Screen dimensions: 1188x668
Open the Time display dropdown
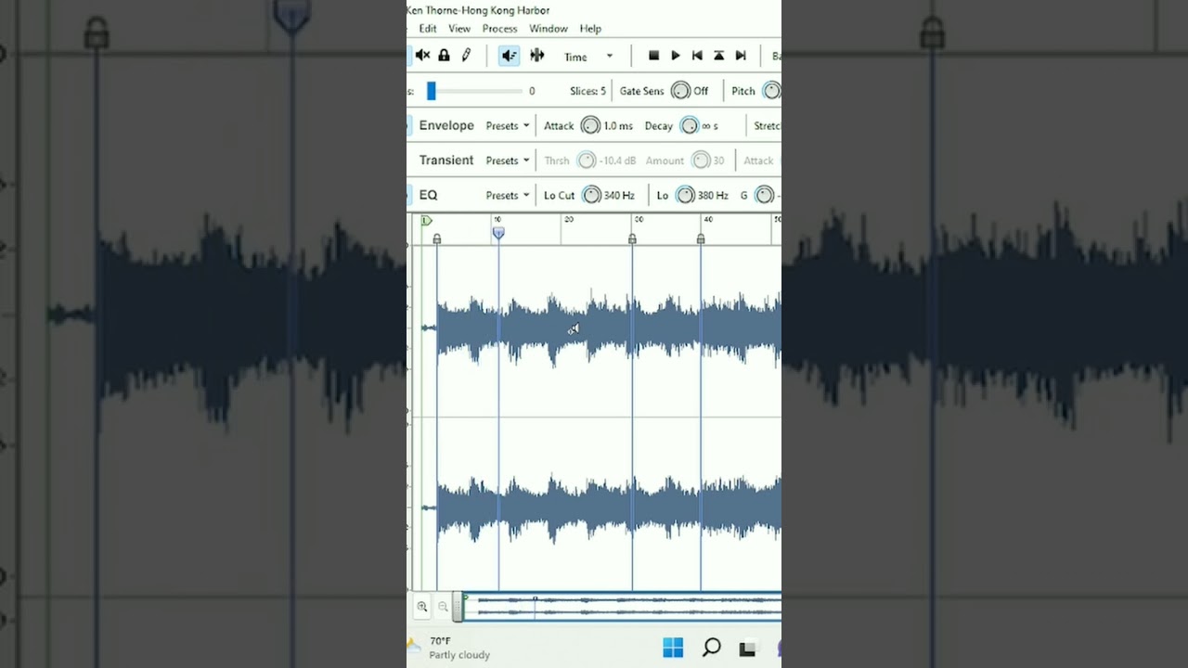tap(588, 57)
